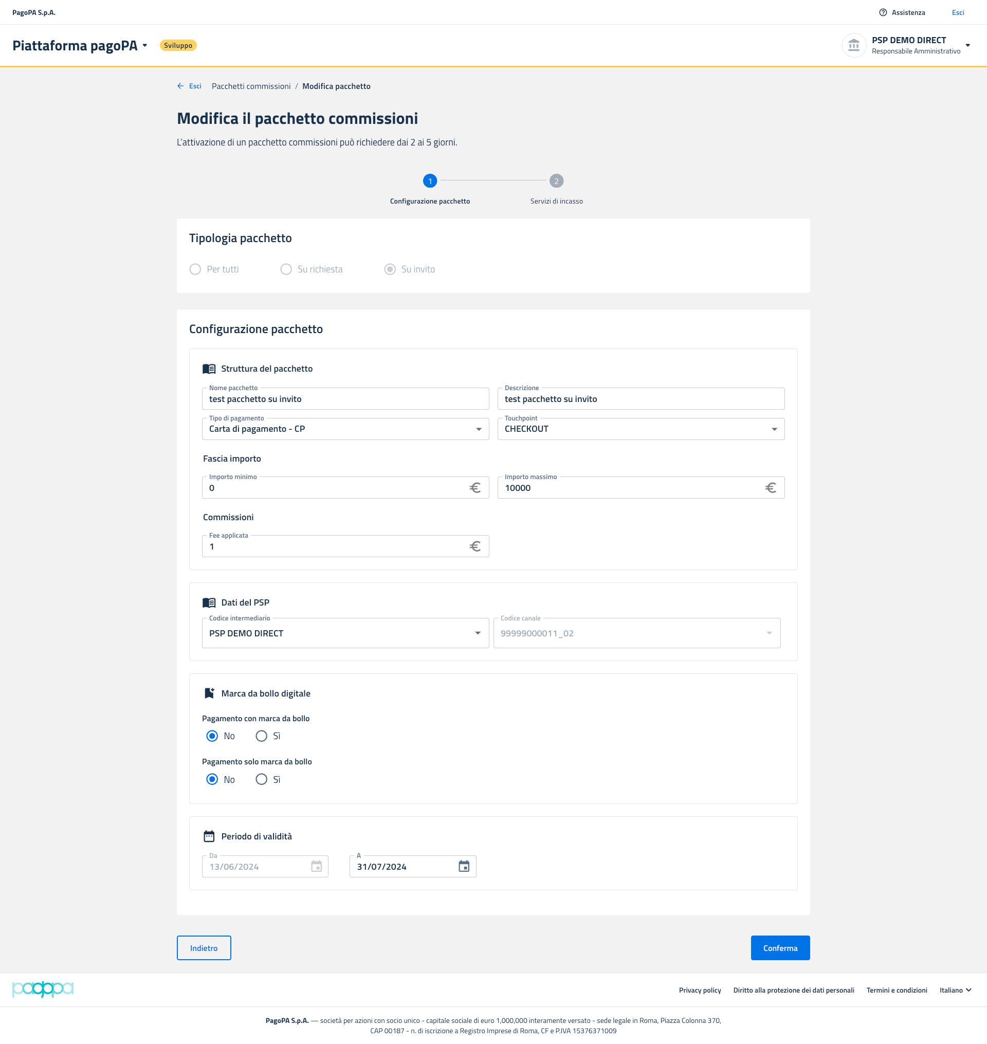Viewport: 987px width, 1044px height.
Task: Click the Struttura del pacchetto book icon
Action: (x=209, y=369)
